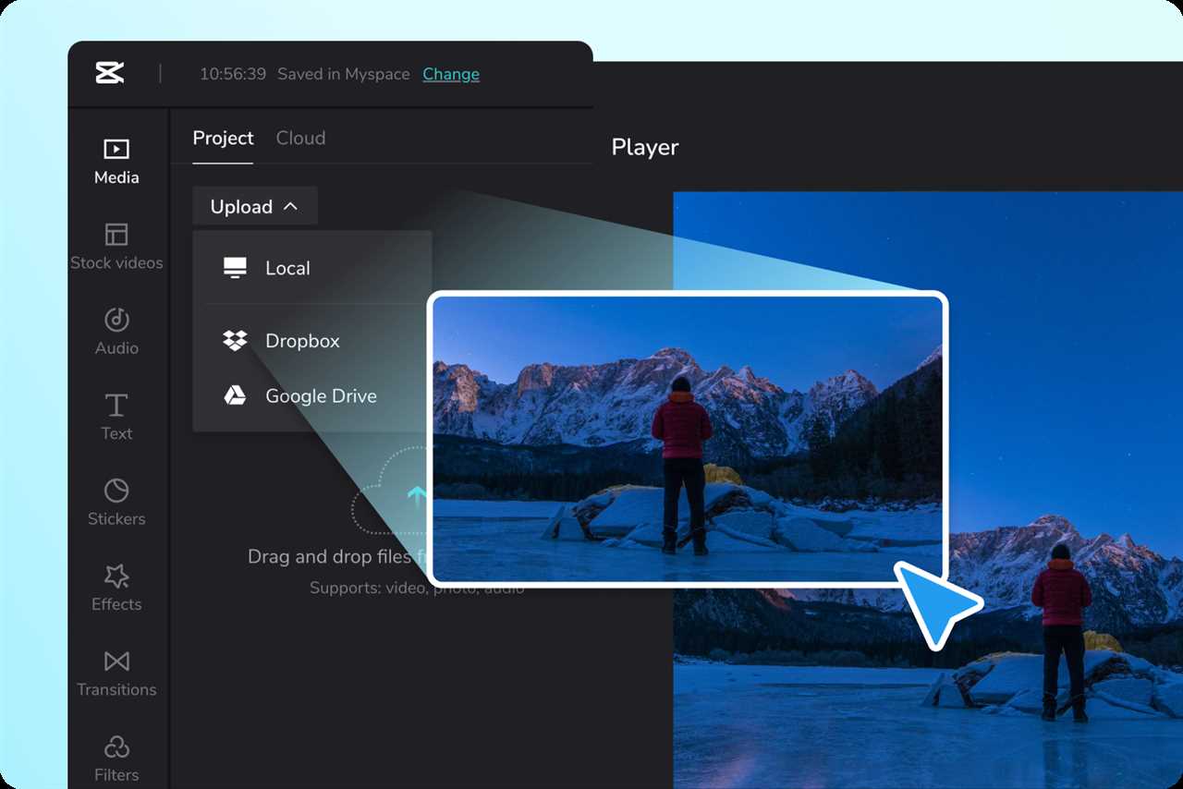Open the Stock videos library

tap(116, 246)
